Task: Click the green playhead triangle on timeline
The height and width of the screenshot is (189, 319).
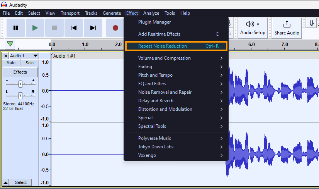Action: click(10, 44)
